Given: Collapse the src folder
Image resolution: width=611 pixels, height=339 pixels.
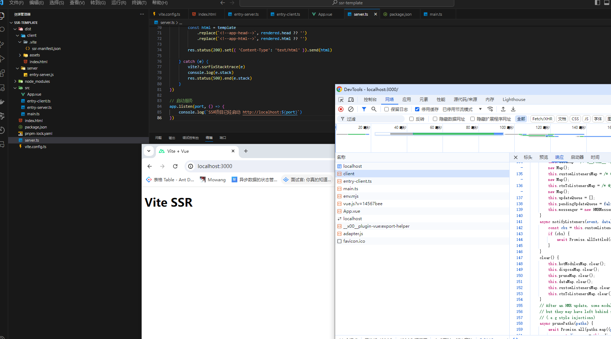Looking at the screenshot, I should coord(15,88).
